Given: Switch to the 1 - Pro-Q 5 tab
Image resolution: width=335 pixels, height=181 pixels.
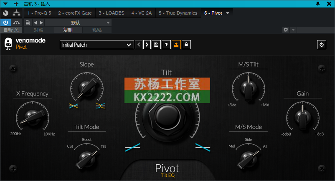Looking at the screenshot, I should [39, 13].
